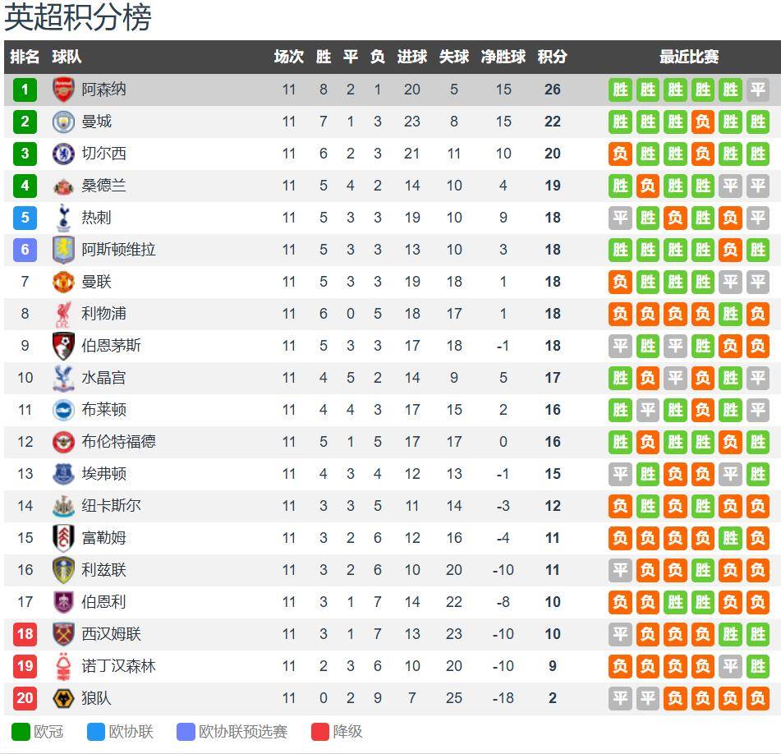Click the Tottenham club crest icon
The height and width of the screenshot is (754, 781).
tap(63, 218)
